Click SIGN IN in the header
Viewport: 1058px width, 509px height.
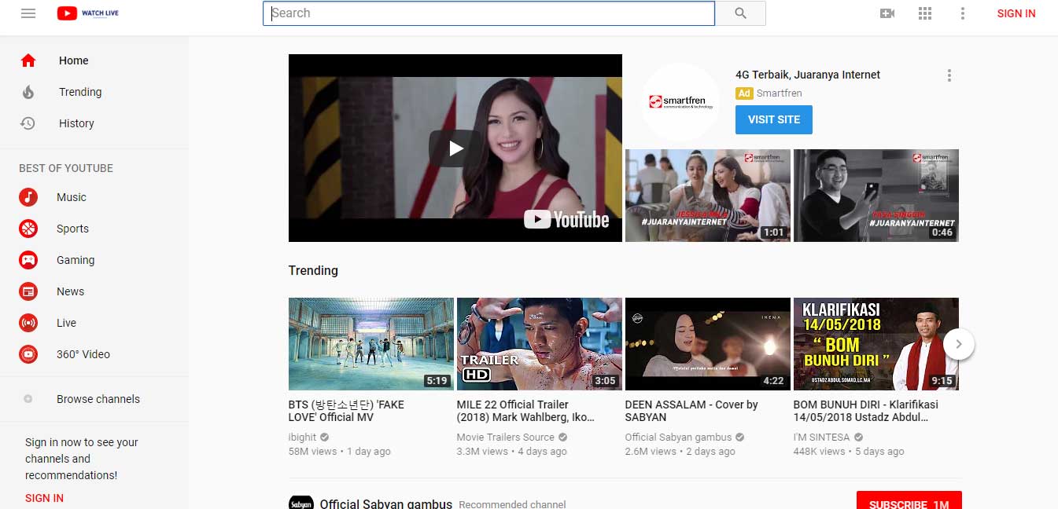[1016, 13]
